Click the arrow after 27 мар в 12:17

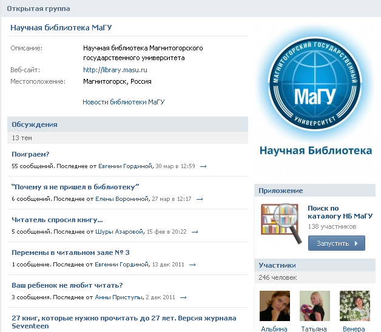tap(200, 199)
